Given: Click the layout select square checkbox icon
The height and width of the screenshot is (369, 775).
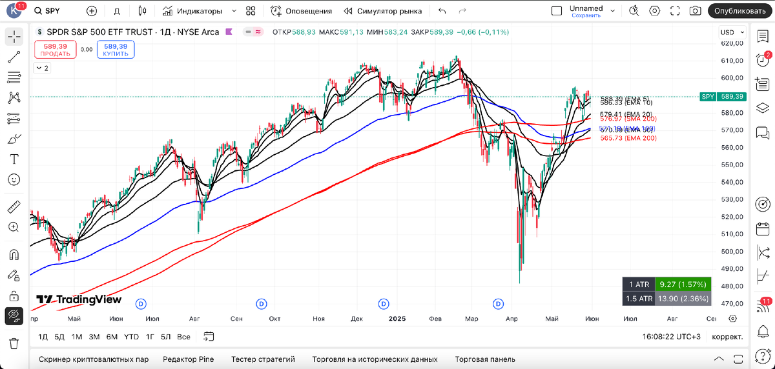Looking at the screenshot, I should [x=557, y=11].
